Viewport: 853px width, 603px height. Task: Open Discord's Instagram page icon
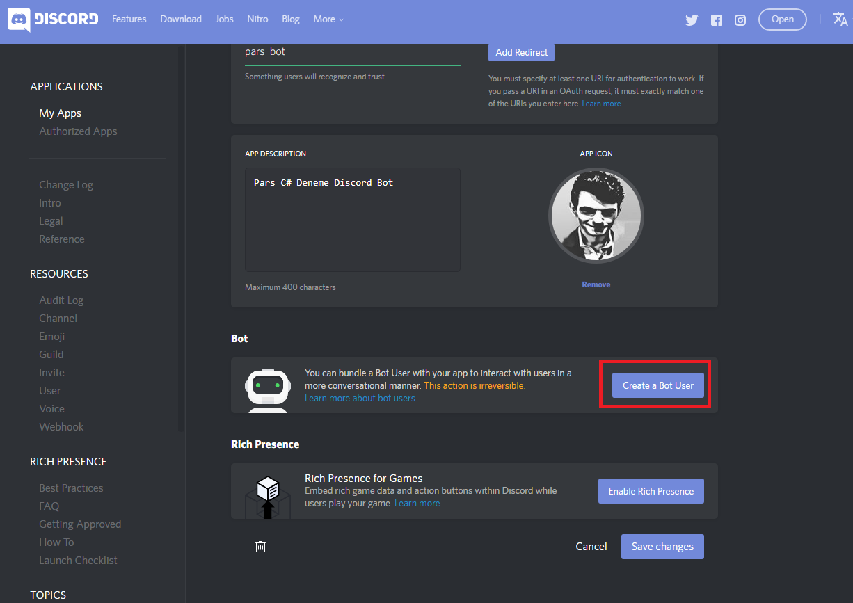tap(740, 20)
